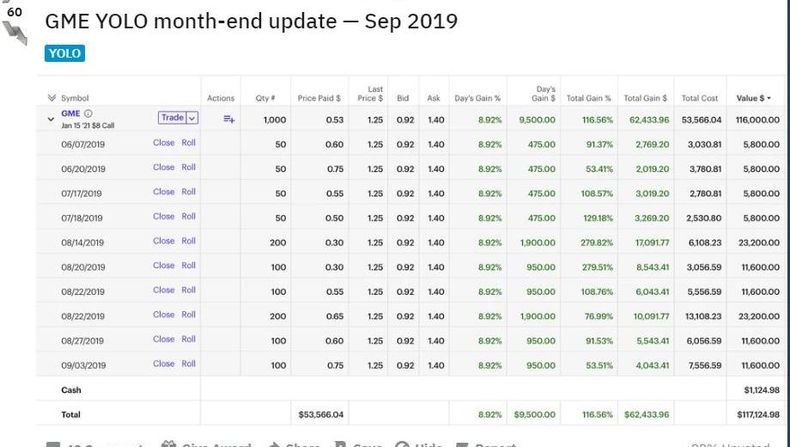This screenshot has width=790, height=447.
Task: Click the Qty # column header
Action: coord(264,98)
